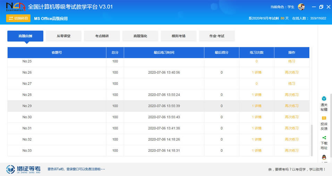
Task: Click the 猎证等考 logo at bottom
Action: click(24, 169)
